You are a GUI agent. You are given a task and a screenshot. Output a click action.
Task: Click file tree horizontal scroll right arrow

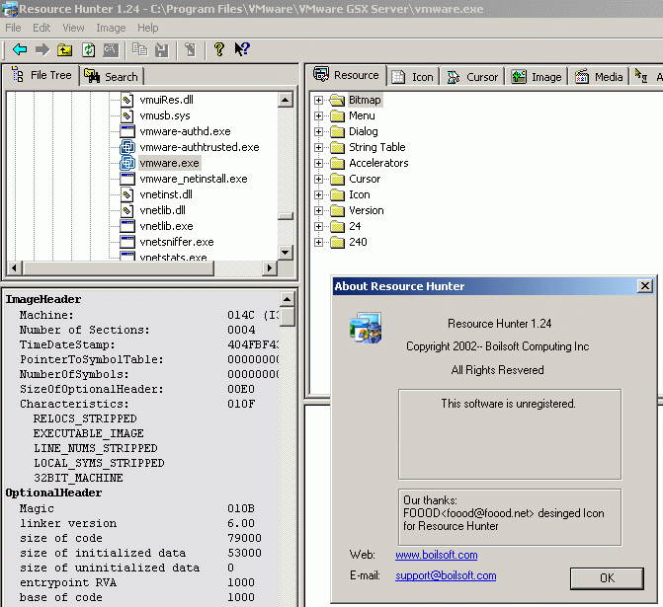270,267
